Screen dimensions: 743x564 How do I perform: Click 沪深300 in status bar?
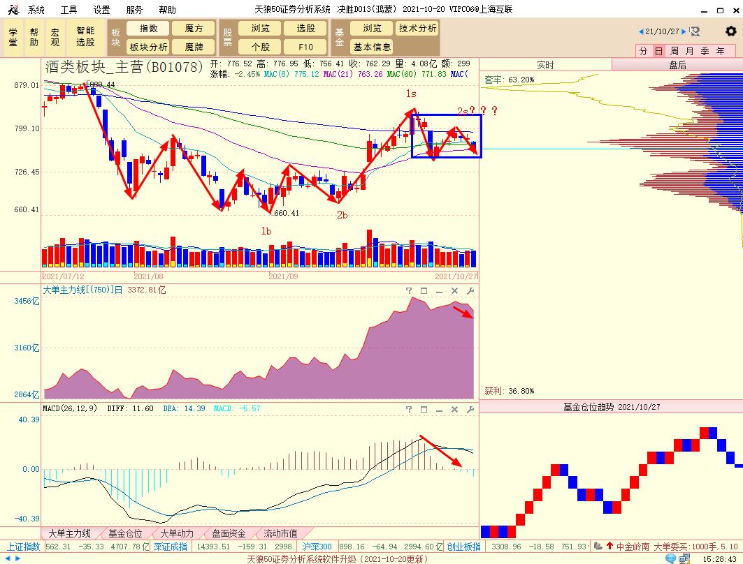click(317, 547)
